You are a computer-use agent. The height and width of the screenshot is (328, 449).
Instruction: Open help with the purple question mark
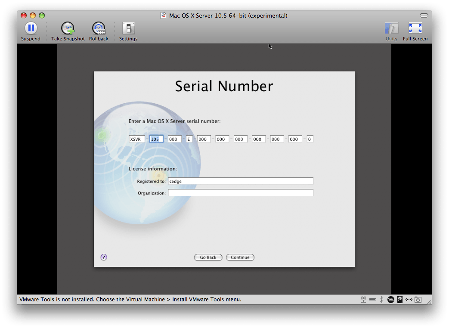click(x=104, y=257)
